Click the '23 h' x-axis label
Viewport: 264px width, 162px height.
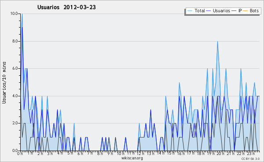(250, 153)
